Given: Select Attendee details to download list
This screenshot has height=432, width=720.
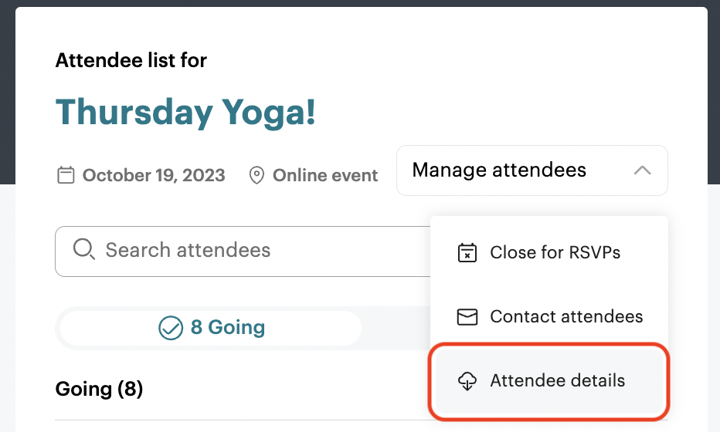Looking at the screenshot, I should tap(549, 380).
